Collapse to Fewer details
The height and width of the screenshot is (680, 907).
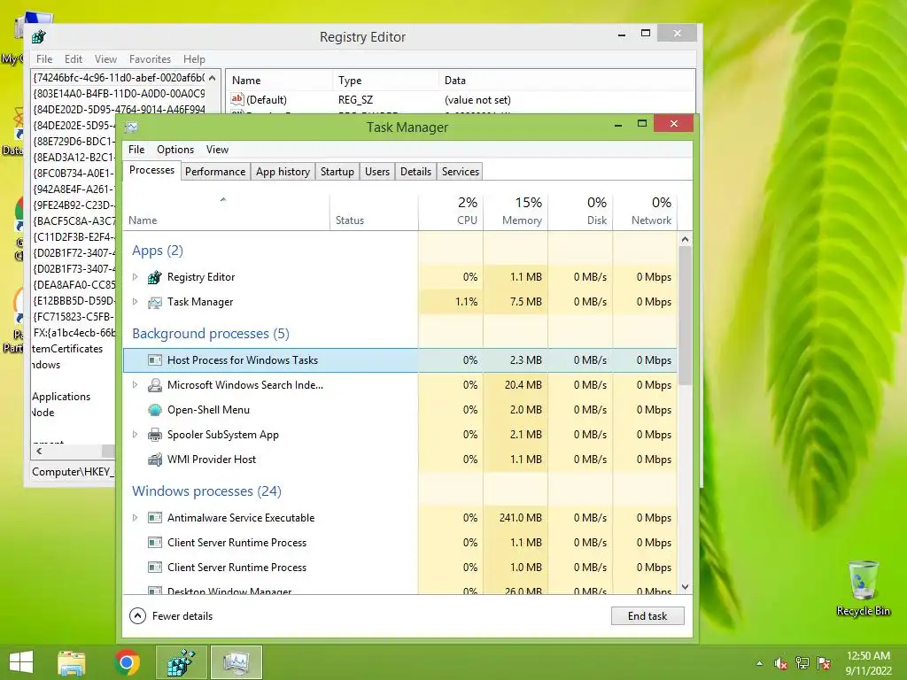point(171,616)
